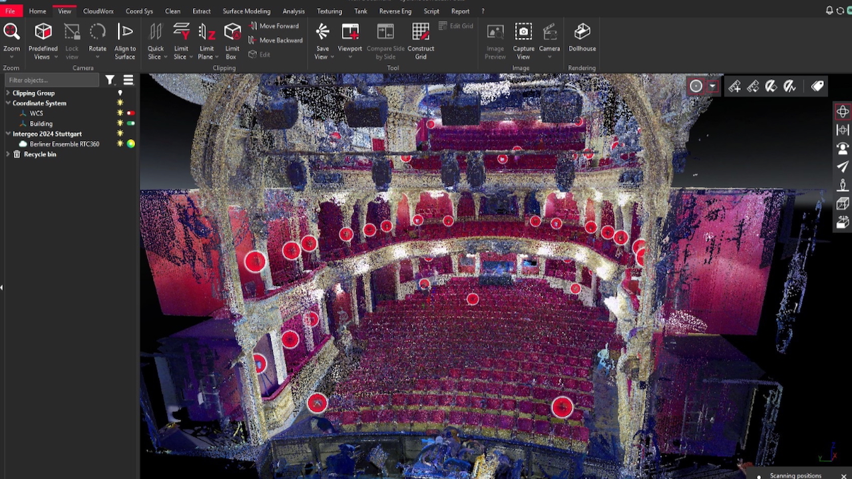Click the filter funnel icon in object tree
This screenshot has width=852, height=479.
point(110,80)
